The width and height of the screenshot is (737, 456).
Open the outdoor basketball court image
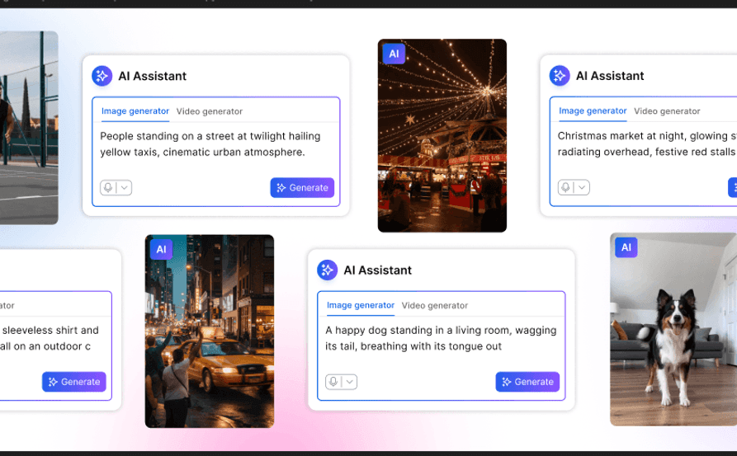pos(29,128)
